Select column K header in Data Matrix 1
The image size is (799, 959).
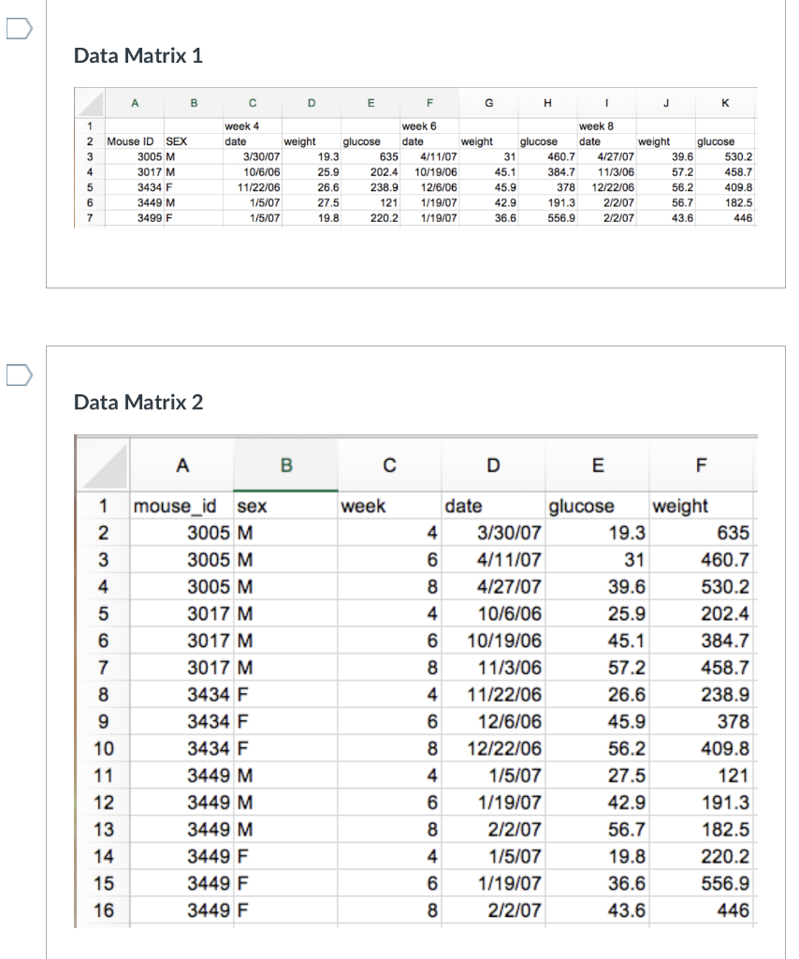[x=724, y=103]
